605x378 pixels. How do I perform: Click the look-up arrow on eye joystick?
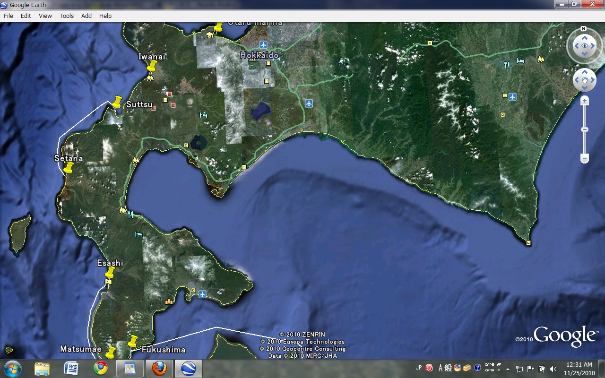click(x=585, y=38)
